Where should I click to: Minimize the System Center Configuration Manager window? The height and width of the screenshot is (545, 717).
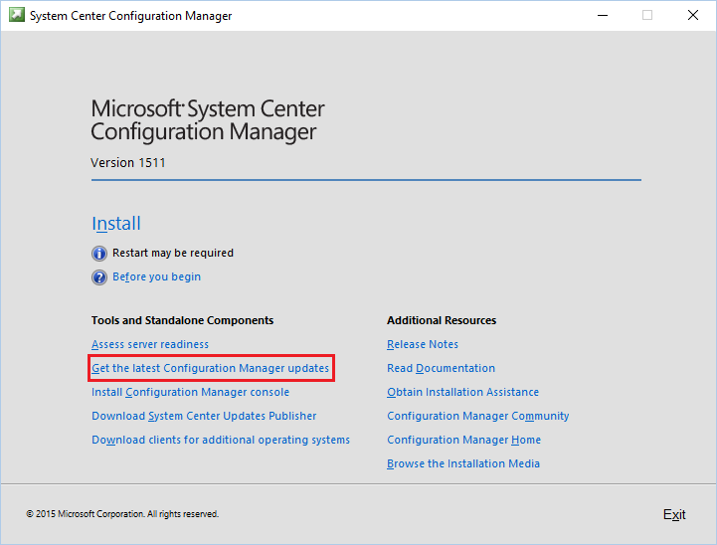(603, 15)
